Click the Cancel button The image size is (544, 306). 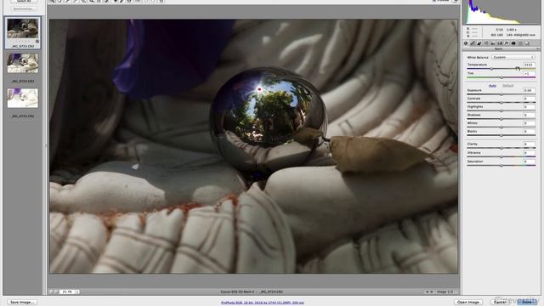click(x=500, y=303)
